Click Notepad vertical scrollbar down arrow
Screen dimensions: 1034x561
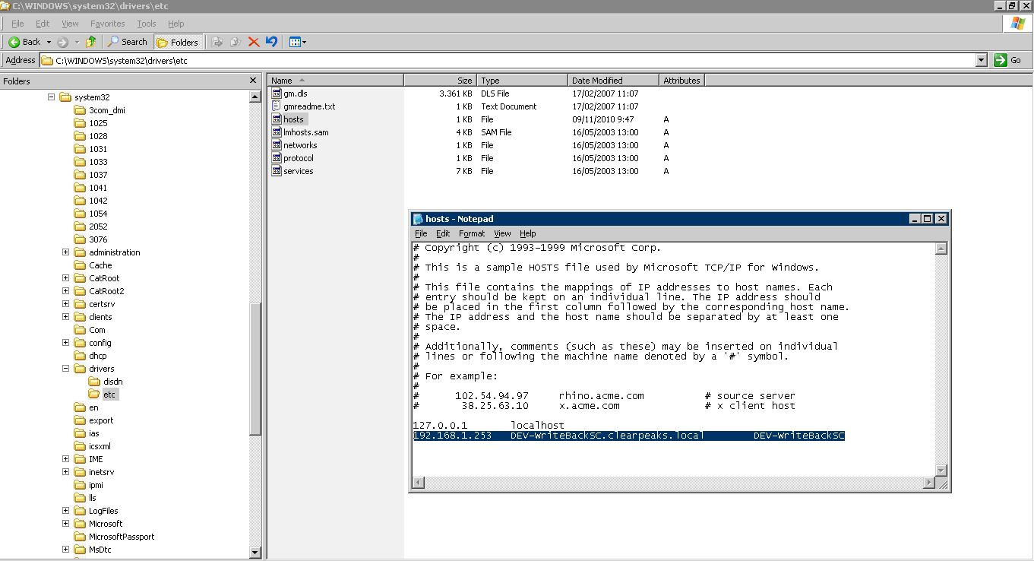point(941,471)
